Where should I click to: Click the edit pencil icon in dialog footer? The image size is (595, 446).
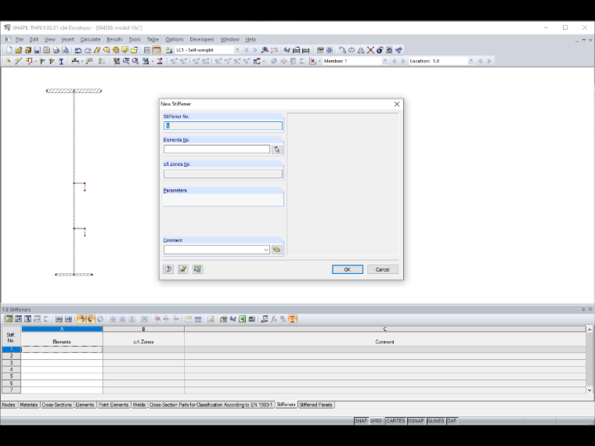point(183,269)
